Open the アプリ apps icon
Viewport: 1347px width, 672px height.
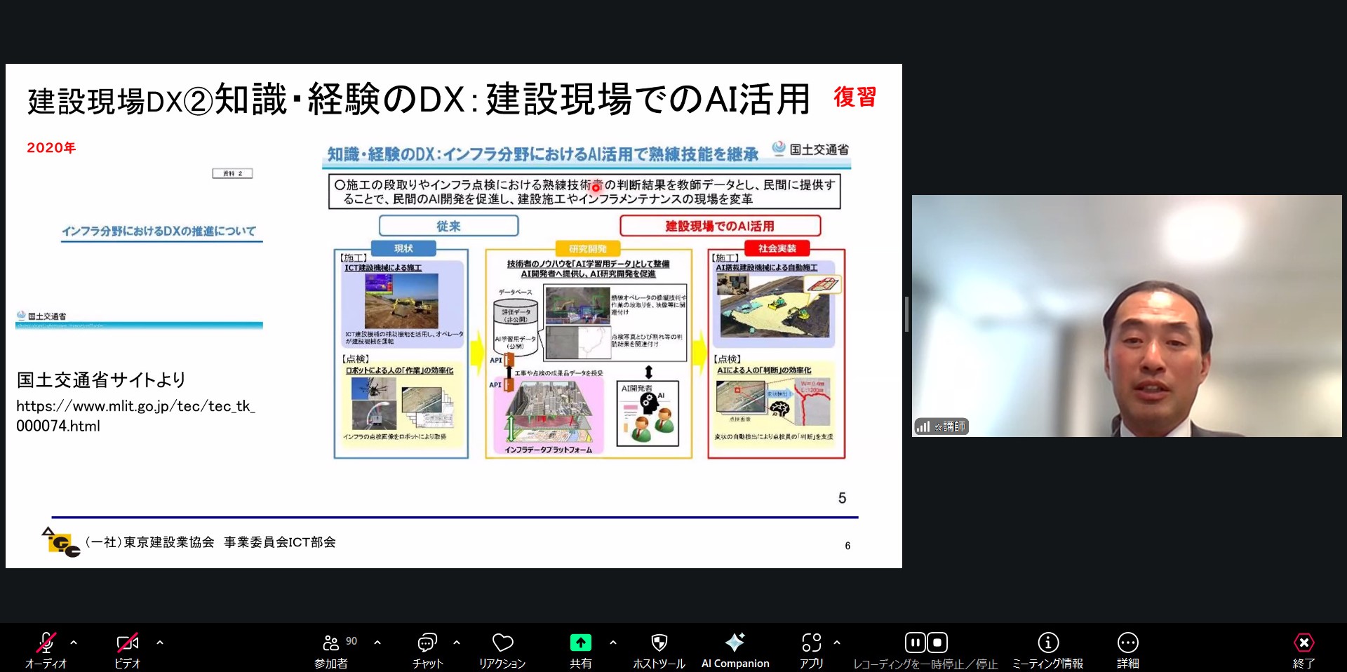(x=811, y=643)
